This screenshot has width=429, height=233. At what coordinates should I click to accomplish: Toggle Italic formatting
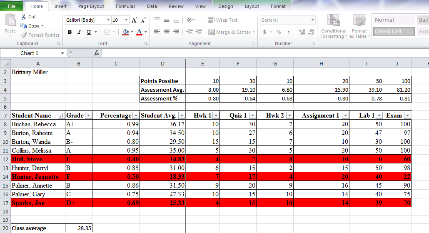coord(80,32)
